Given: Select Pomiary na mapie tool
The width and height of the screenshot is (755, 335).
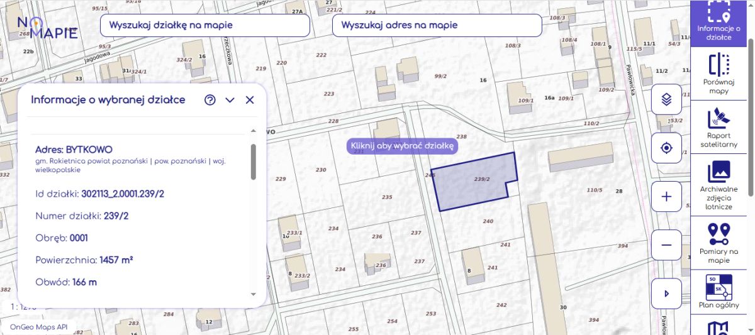Looking at the screenshot, I should coord(718,243).
